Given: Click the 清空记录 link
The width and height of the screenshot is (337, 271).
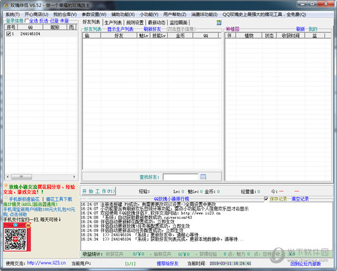Looking at the screenshot, I should click(300, 199).
